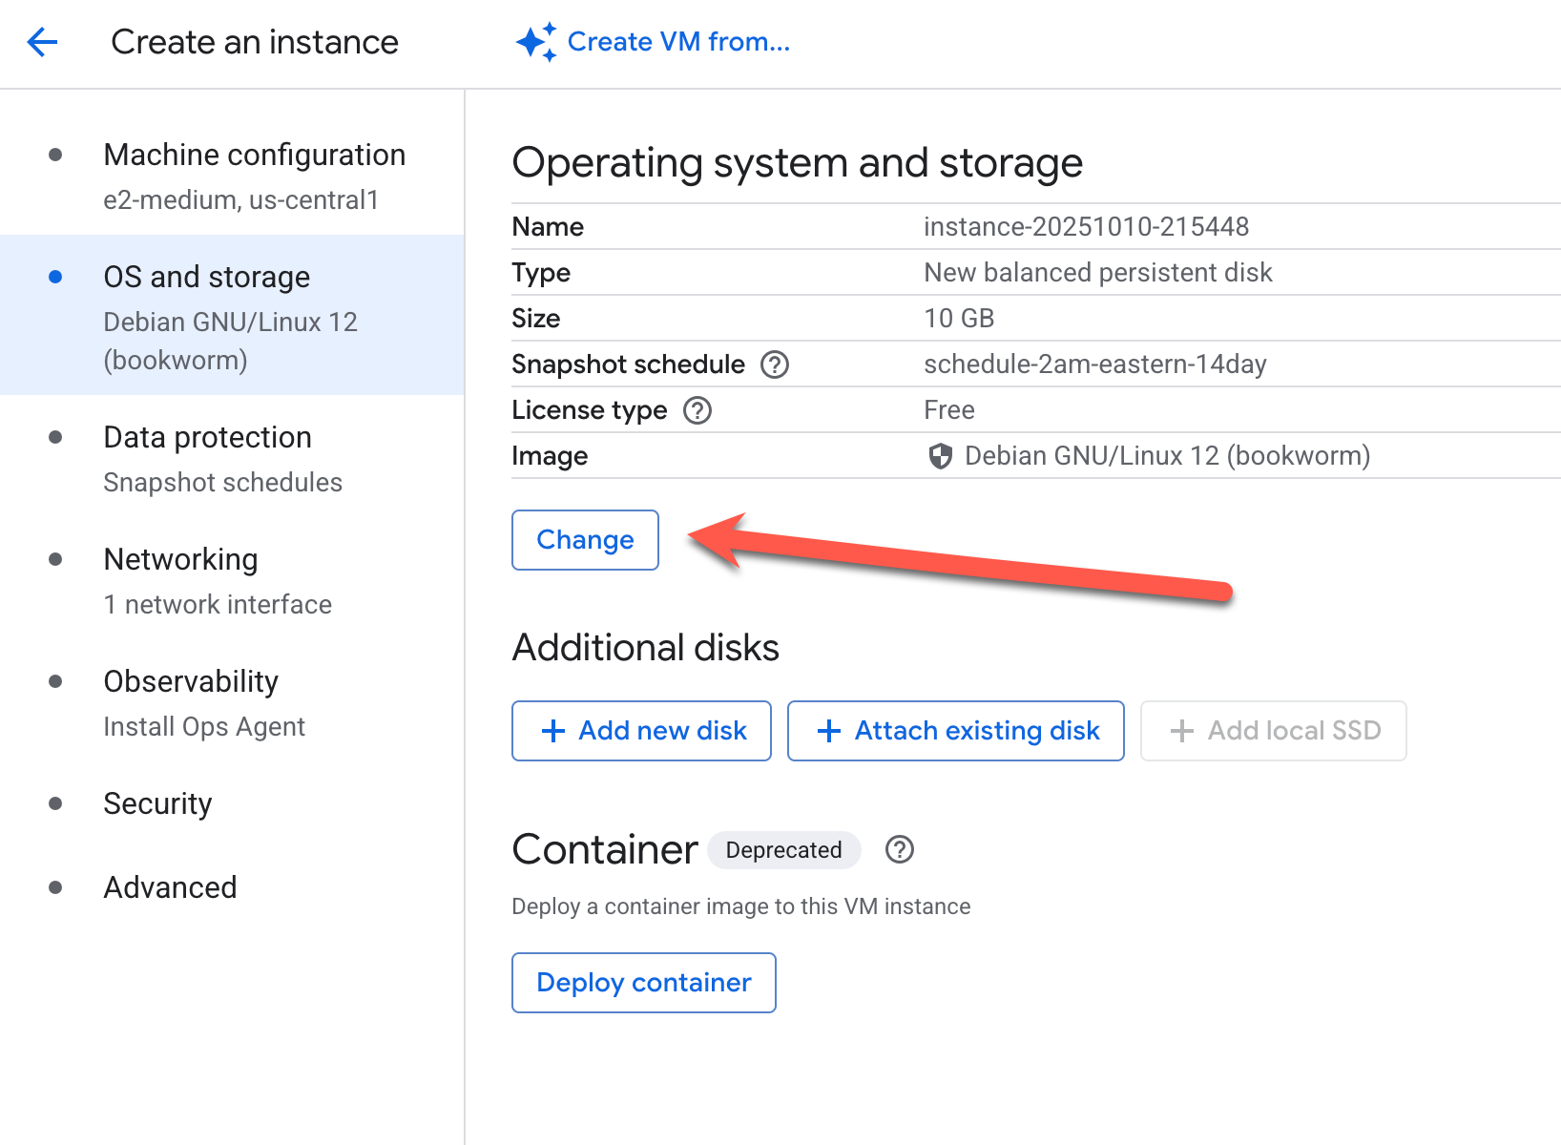Open the Advanced section
This screenshot has height=1145, width=1561.
click(170, 887)
